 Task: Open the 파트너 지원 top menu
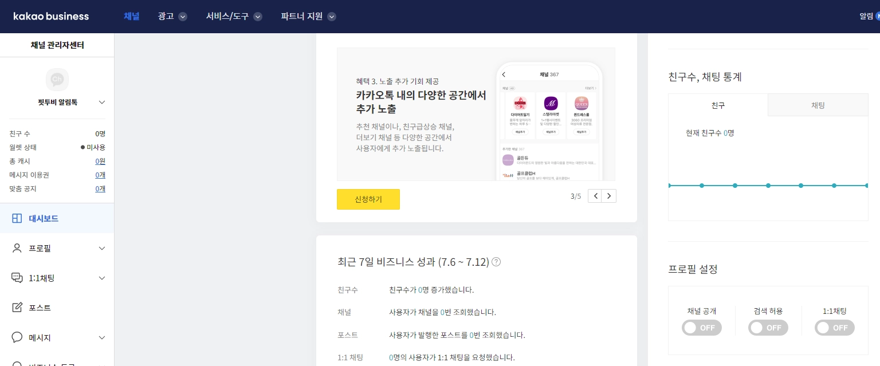[302, 17]
